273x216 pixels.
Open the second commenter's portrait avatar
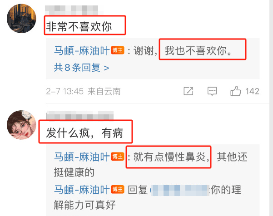pyautogui.click(x=21, y=125)
